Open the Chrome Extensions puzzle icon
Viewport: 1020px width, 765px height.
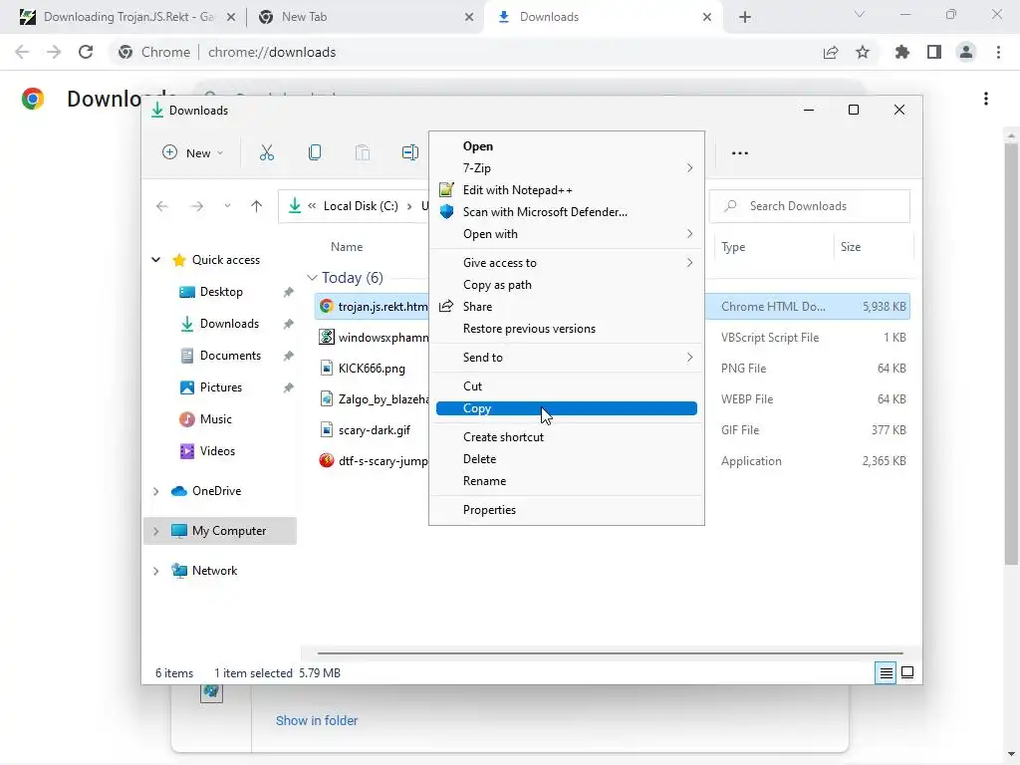(902, 52)
